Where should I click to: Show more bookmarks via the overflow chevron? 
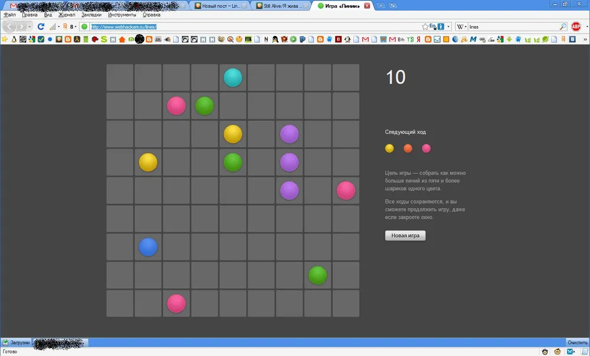point(584,39)
